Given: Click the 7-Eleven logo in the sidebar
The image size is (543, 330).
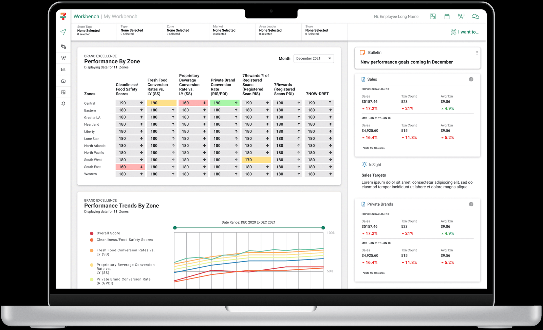Looking at the screenshot, I should pos(63,16).
